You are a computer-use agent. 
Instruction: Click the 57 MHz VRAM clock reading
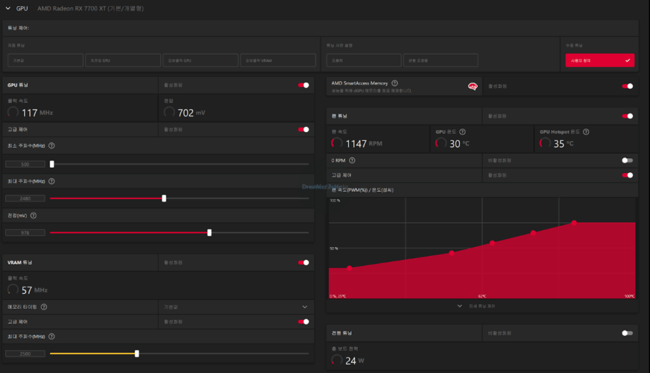(x=34, y=290)
